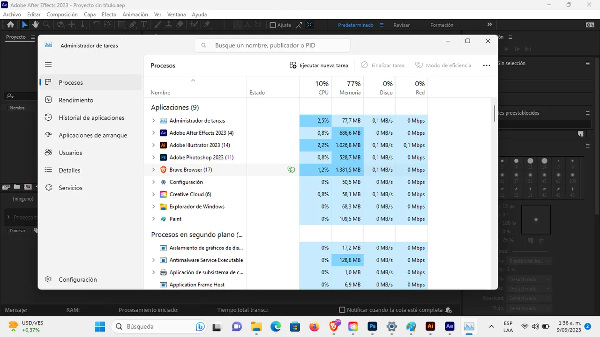The image size is (600, 337).
Task: Click the Finalizar tarea button
Action: pyautogui.click(x=382, y=66)
